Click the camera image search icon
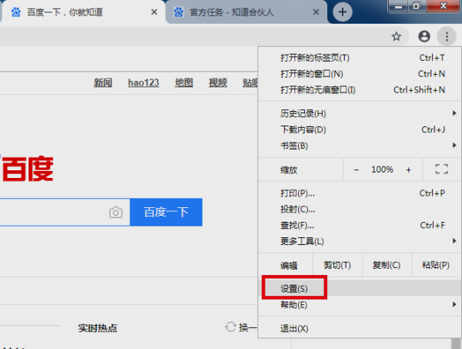Image resolution: width=462 pixels, height=349 pixels. click(x=115, y=212)
